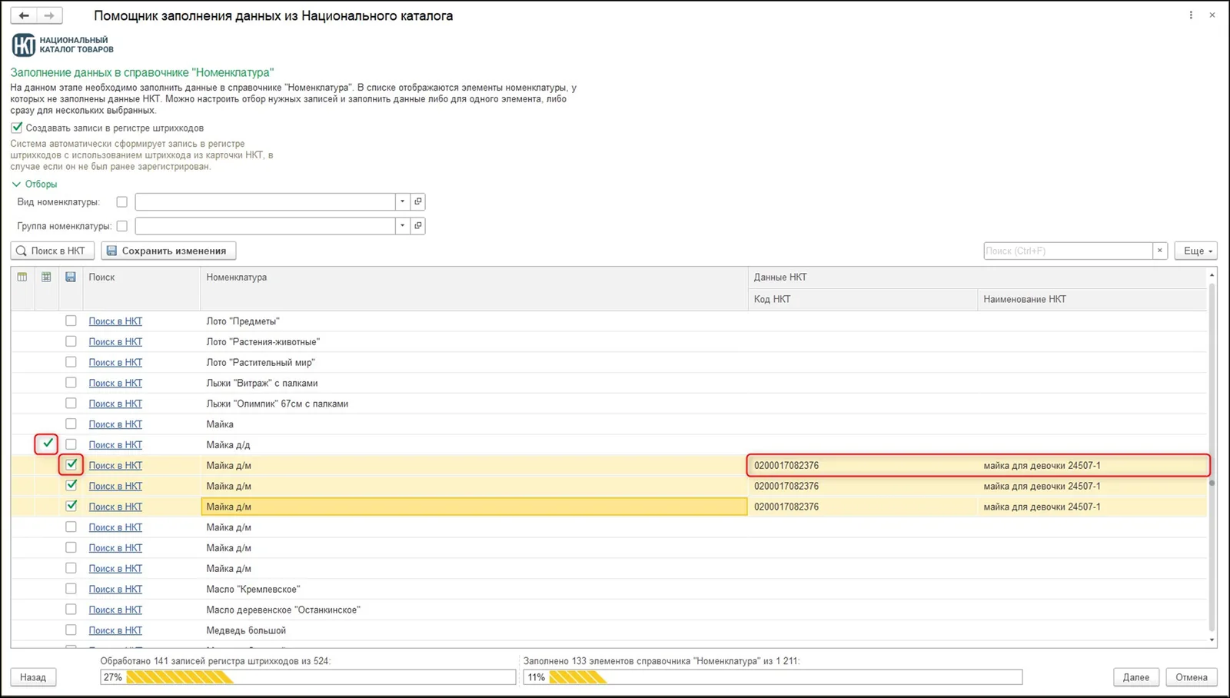Image resolution: width=1230 pixels, height=698 pixels.
Task: Select the Лото "Растения-животные" cell
Action: pyautogui.click(x=474, y=341)
